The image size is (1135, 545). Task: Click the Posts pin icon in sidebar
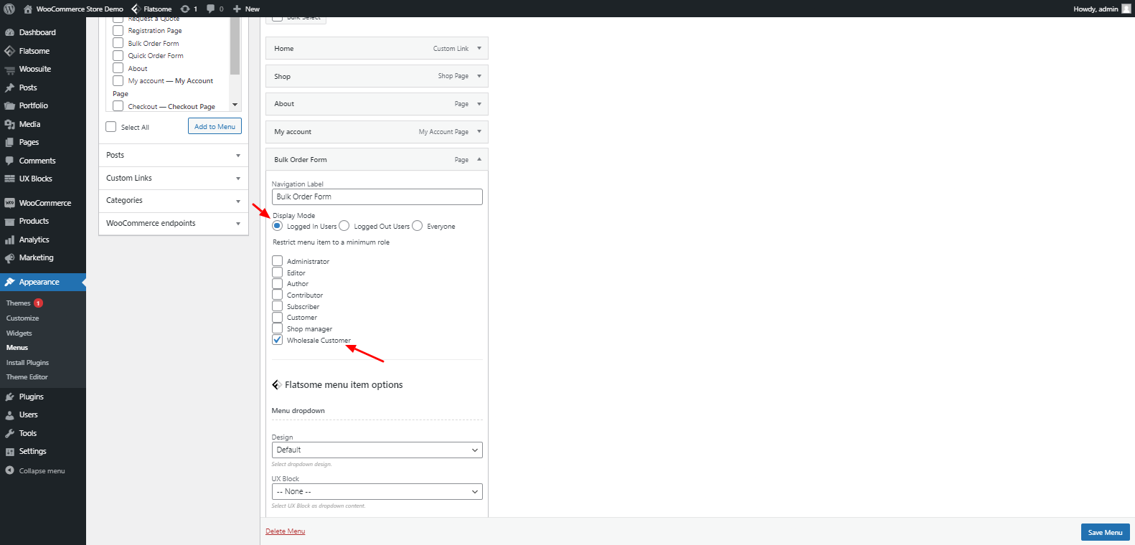(x=9, y=87)
